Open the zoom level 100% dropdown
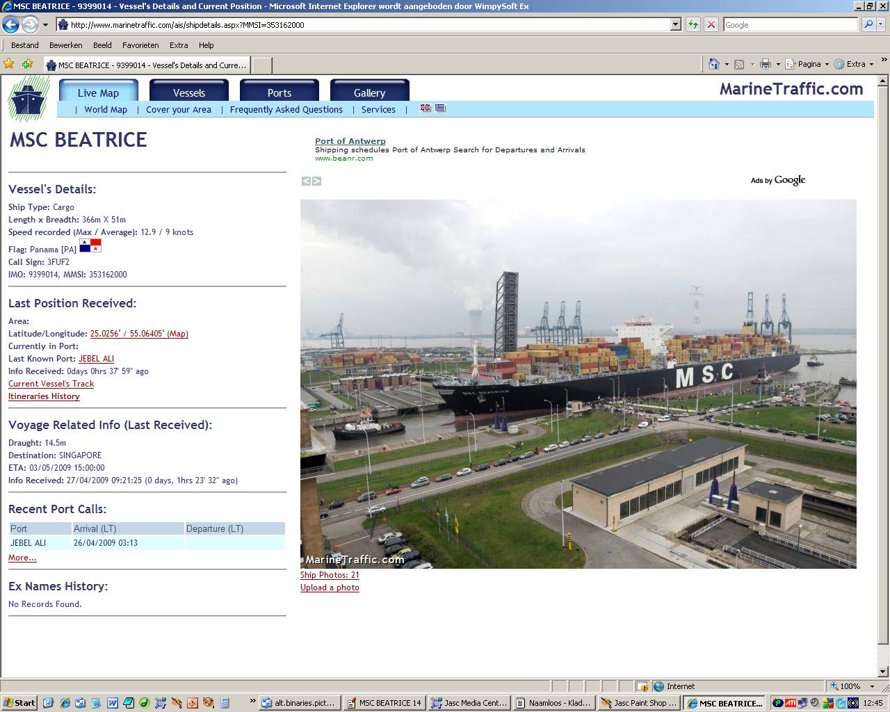 point(866,686)
